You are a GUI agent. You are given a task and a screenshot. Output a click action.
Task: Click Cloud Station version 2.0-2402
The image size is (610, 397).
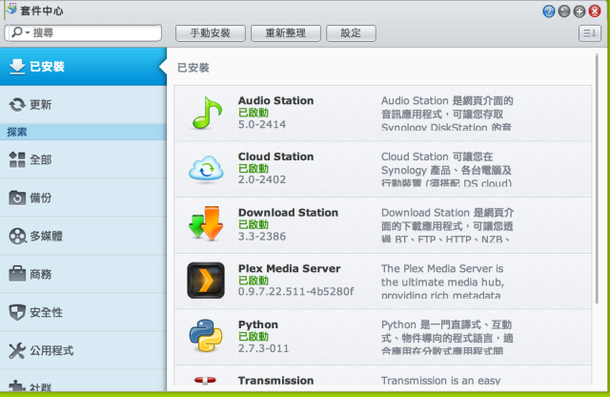pyautogui.click(x=262, y=179)
